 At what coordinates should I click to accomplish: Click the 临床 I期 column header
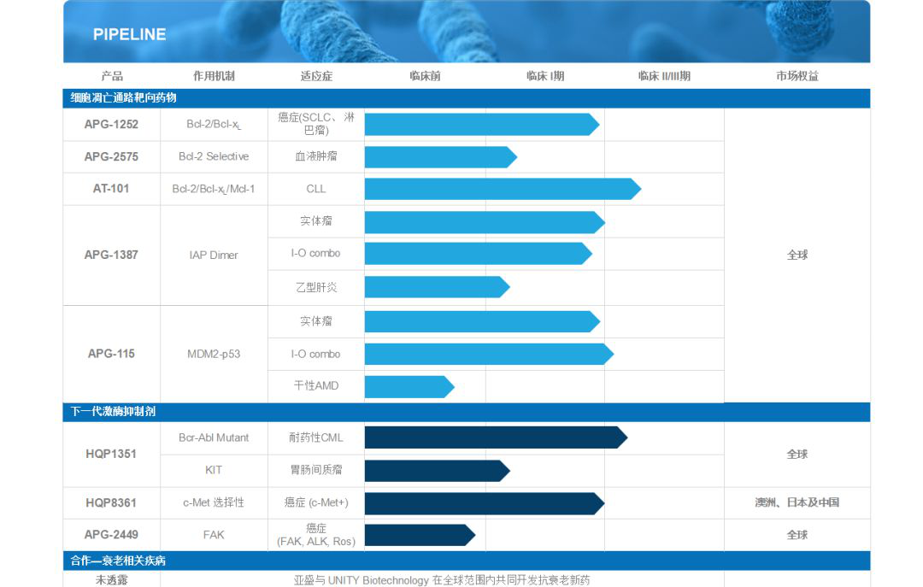click(x=545, y=75)
